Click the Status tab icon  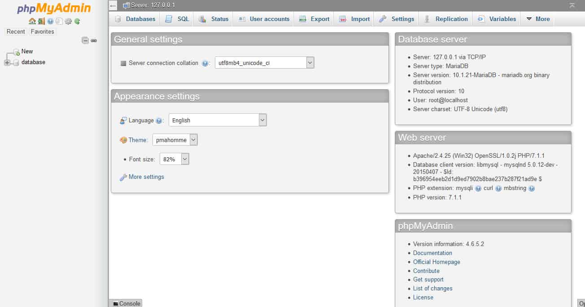tap(202, 19)
